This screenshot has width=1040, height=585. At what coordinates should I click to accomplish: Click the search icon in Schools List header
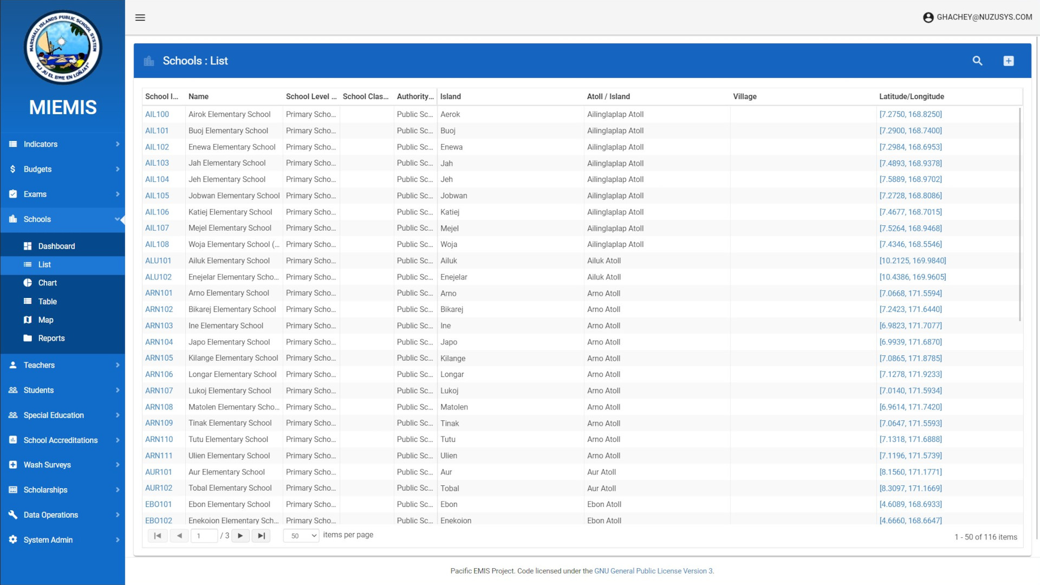pyautogui.click(x=977, y=61)
